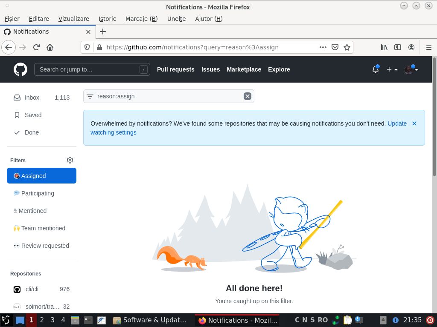Open the user avatar dropdown menu
437x327 pixels.
pyautogui.click(x=411, y=69)
